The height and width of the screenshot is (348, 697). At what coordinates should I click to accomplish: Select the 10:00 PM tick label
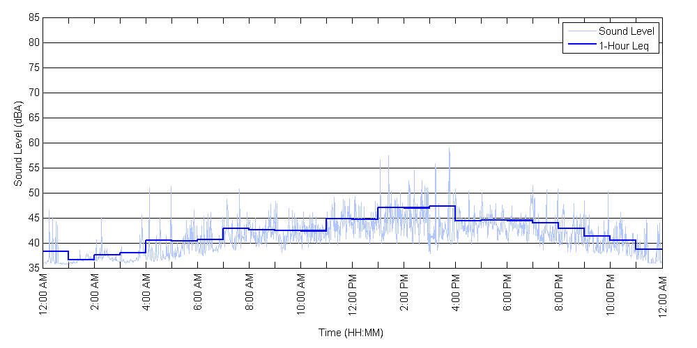click(611, 297)
